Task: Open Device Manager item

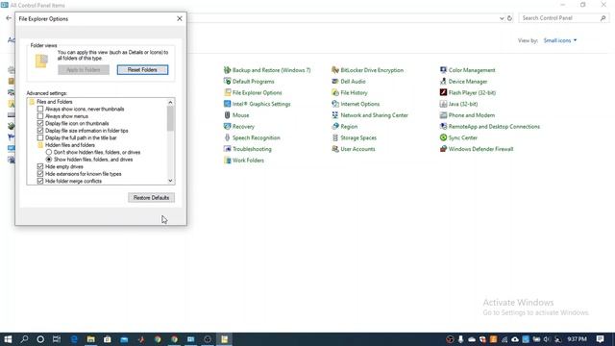Action: [463, 82]
